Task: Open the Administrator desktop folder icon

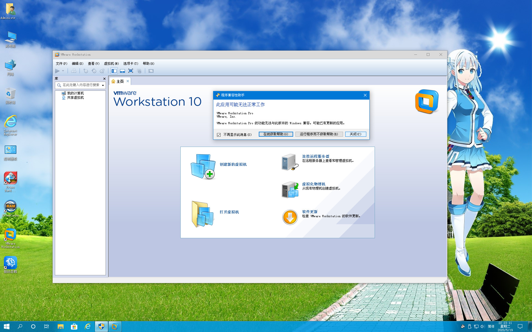Action: pos(11,11)
